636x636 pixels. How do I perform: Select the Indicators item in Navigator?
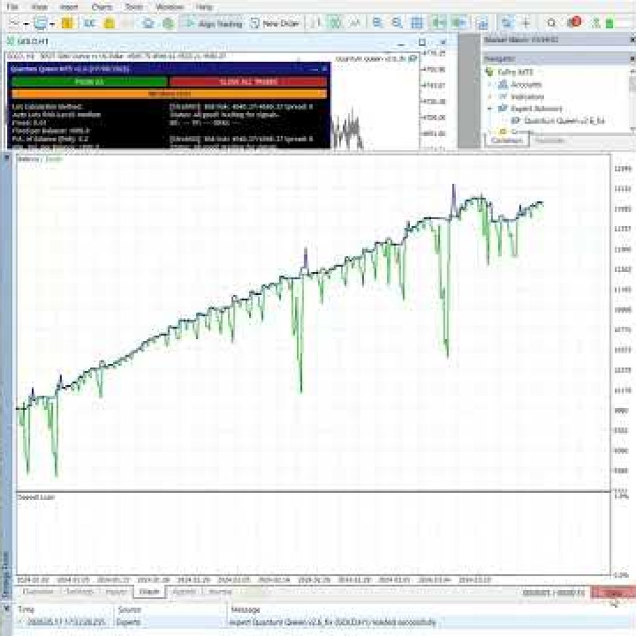(x=527, y=96)
